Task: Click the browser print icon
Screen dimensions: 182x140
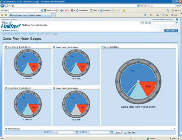Action: 158,15
